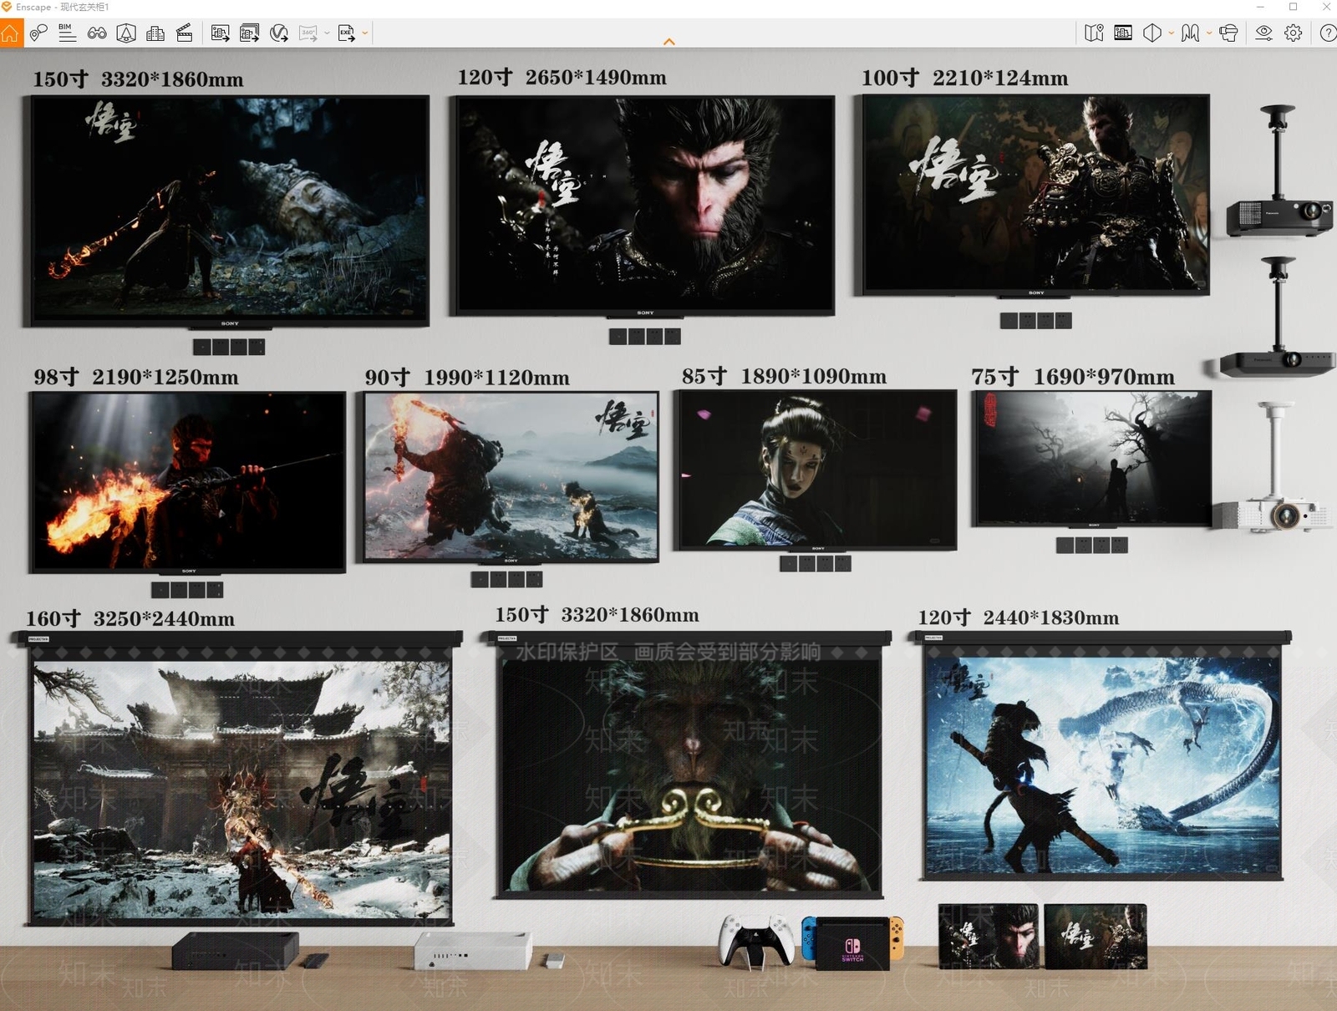Take a screenshot with the single export icon
This screenshot has height=1011, width=1337.
[x=221, y=33]
